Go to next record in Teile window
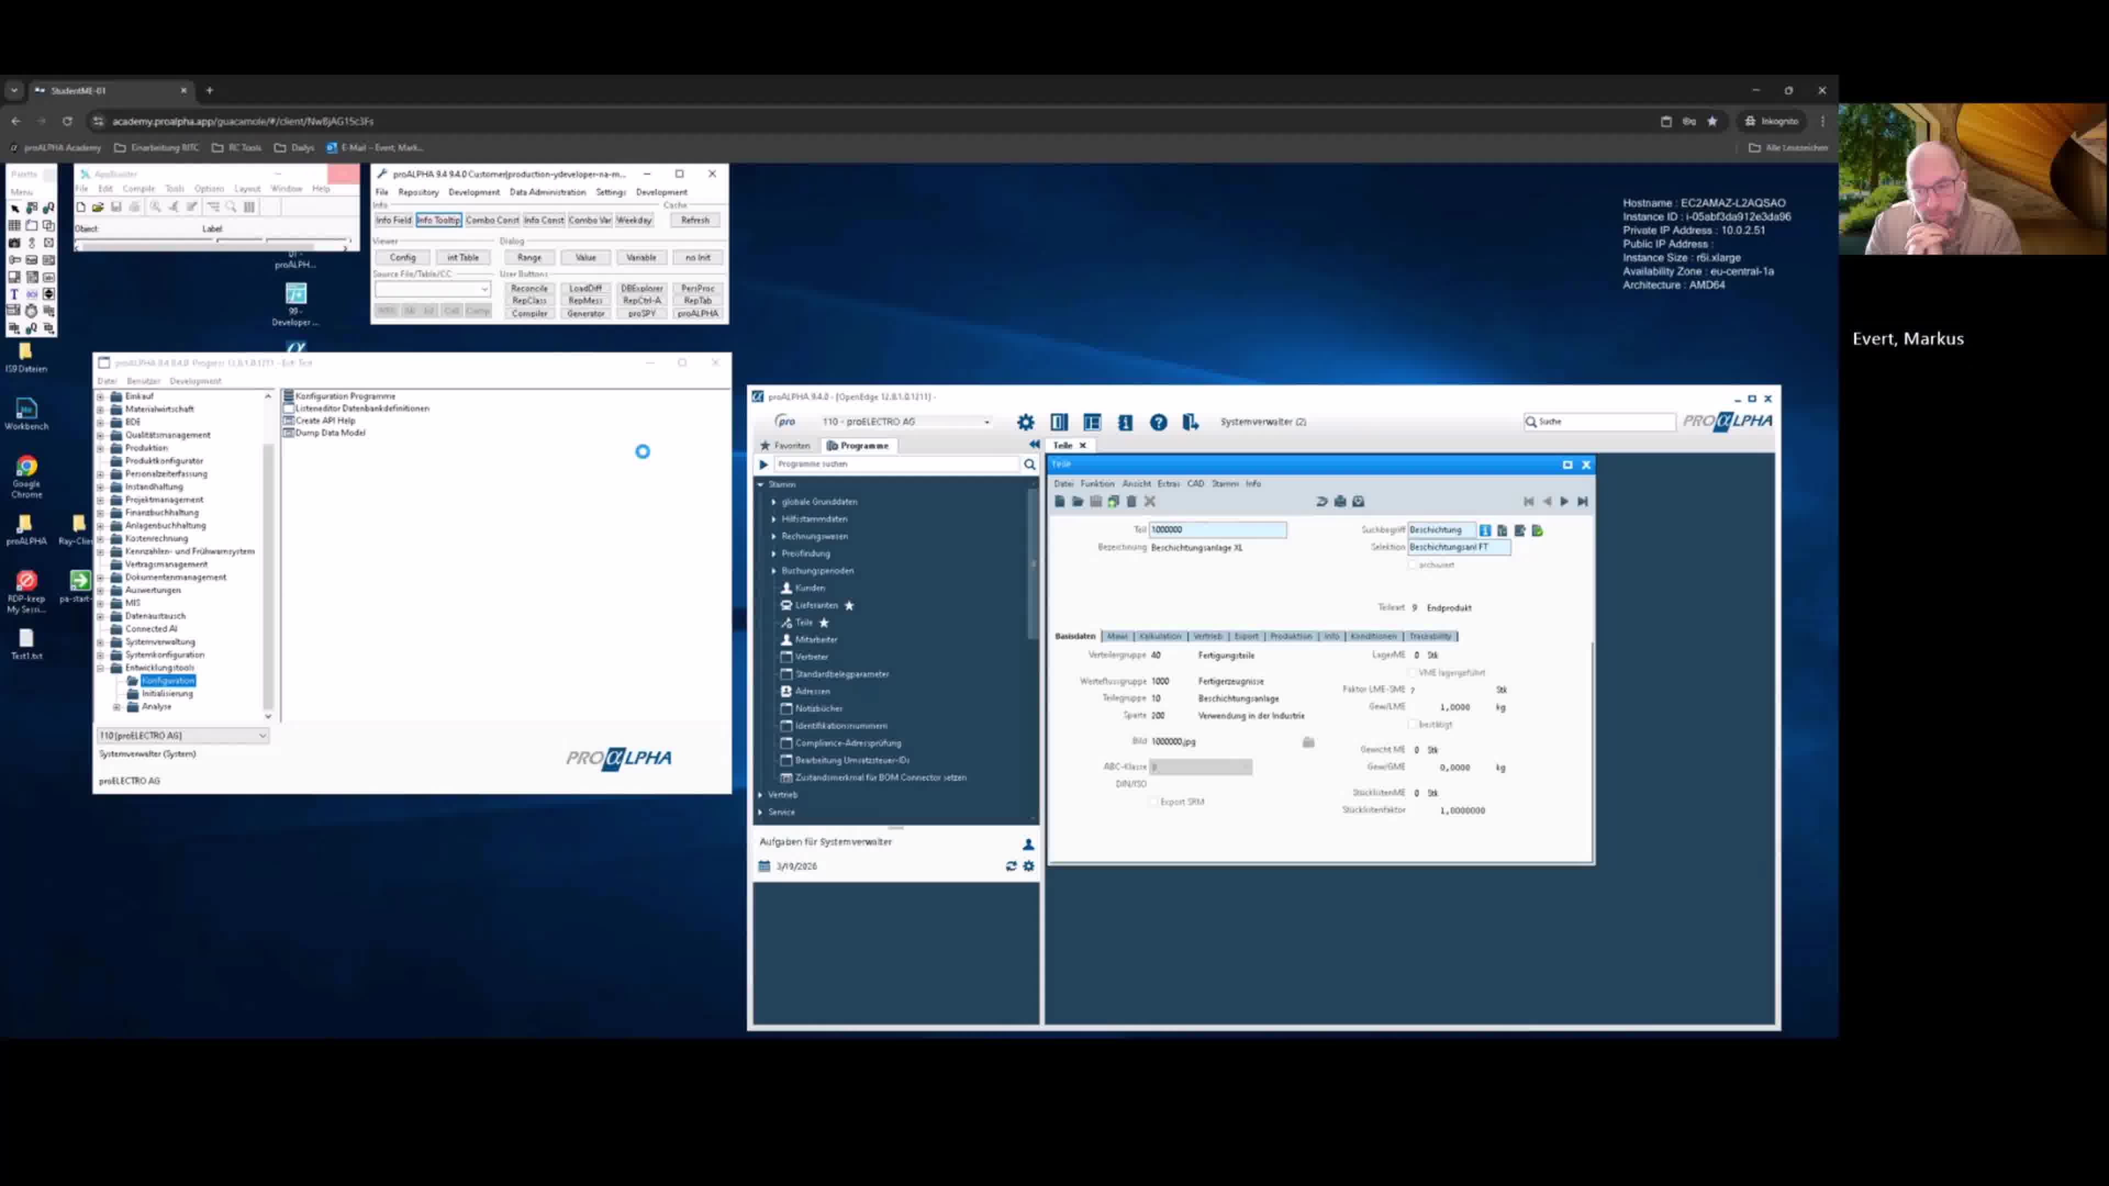This screenshot has height=1186, width=2109. (1565, 502)
